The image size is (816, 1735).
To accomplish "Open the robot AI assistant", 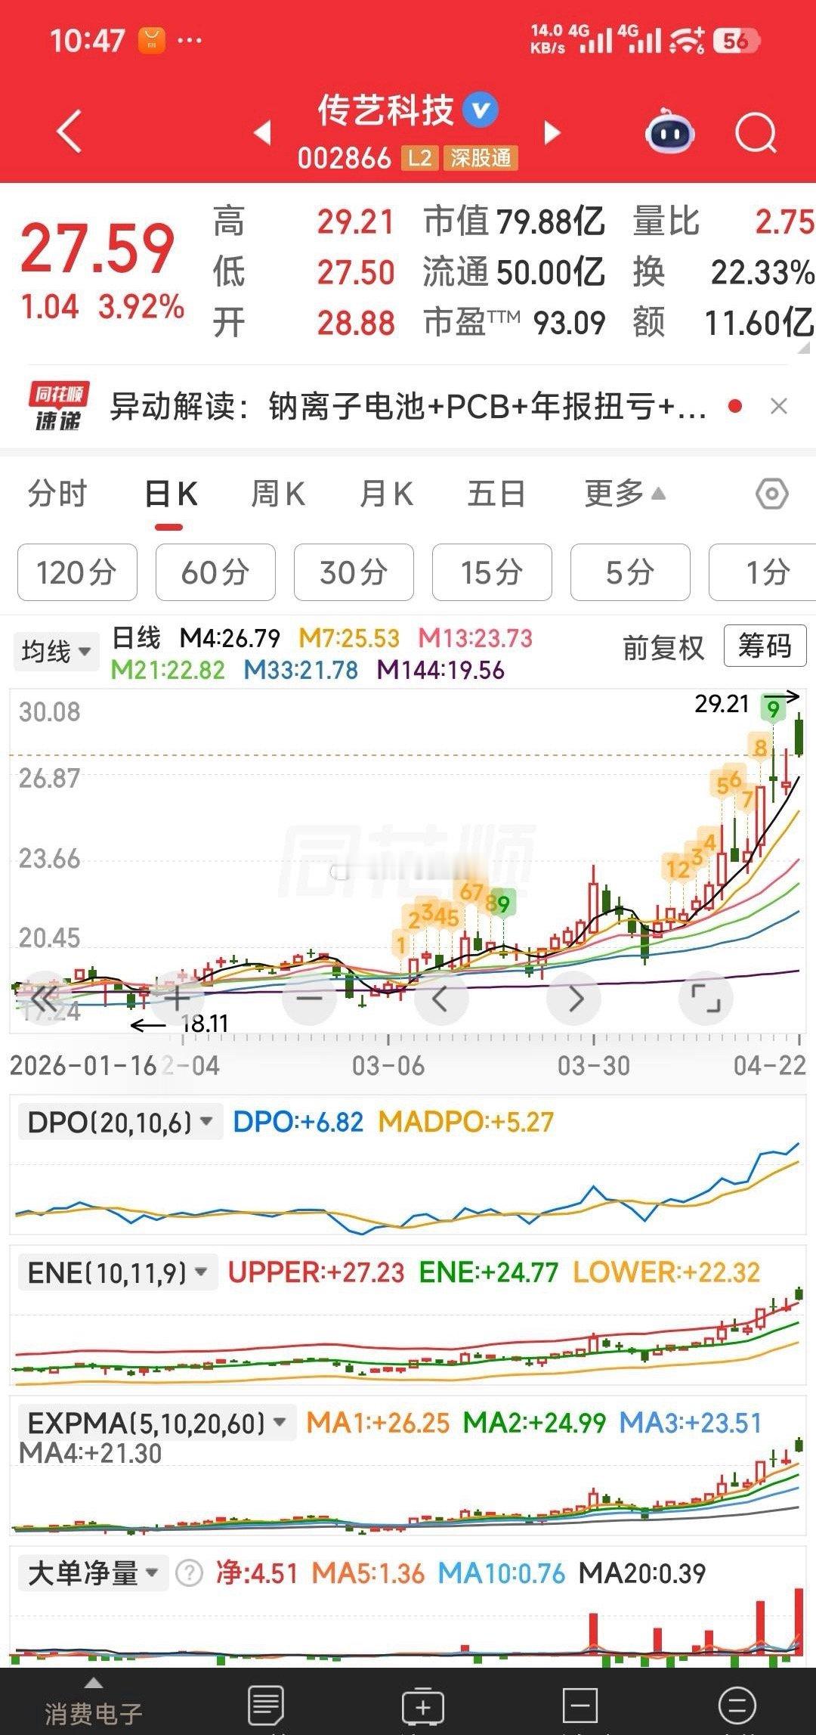I will click(670, 132).
